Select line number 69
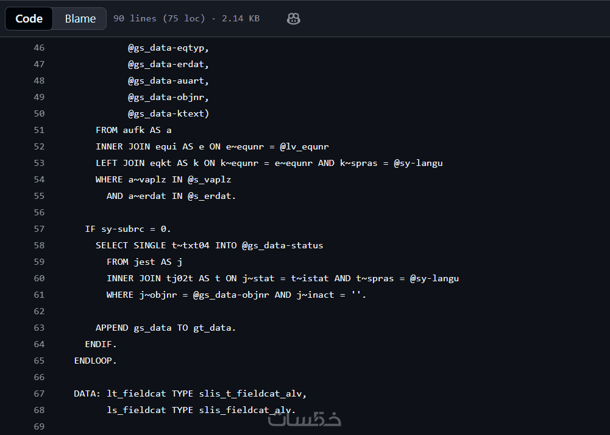Viewport: 610px width, 435px height. point(39,426)
